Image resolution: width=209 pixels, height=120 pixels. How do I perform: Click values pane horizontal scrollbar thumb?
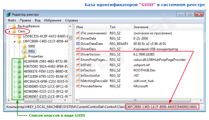pyautogui.click(x=135, y=100)
